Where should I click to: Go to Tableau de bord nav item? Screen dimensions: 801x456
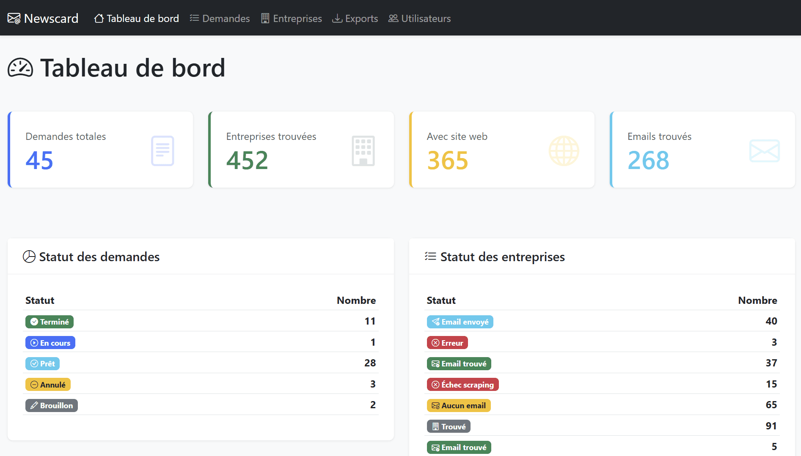137,18
